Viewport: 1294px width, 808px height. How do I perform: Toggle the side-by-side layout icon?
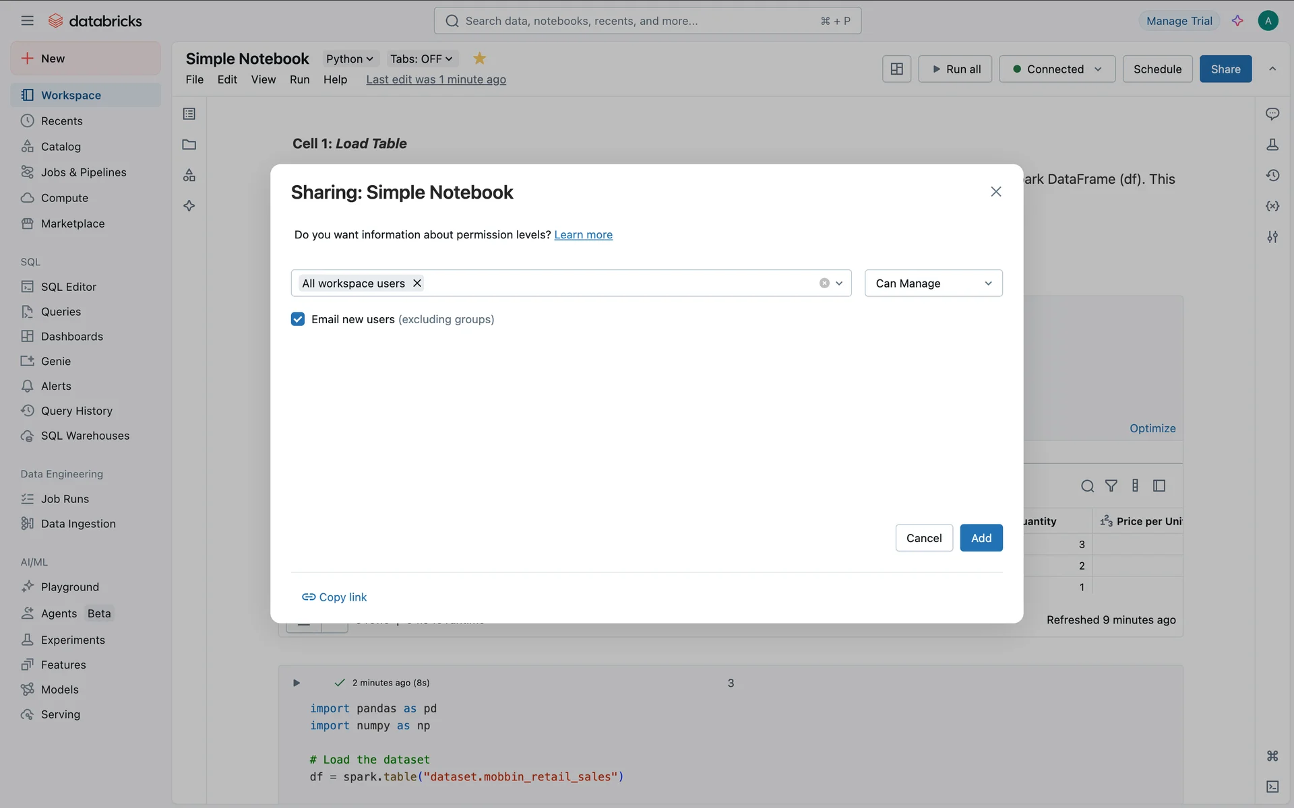click(x=896, y=69)
